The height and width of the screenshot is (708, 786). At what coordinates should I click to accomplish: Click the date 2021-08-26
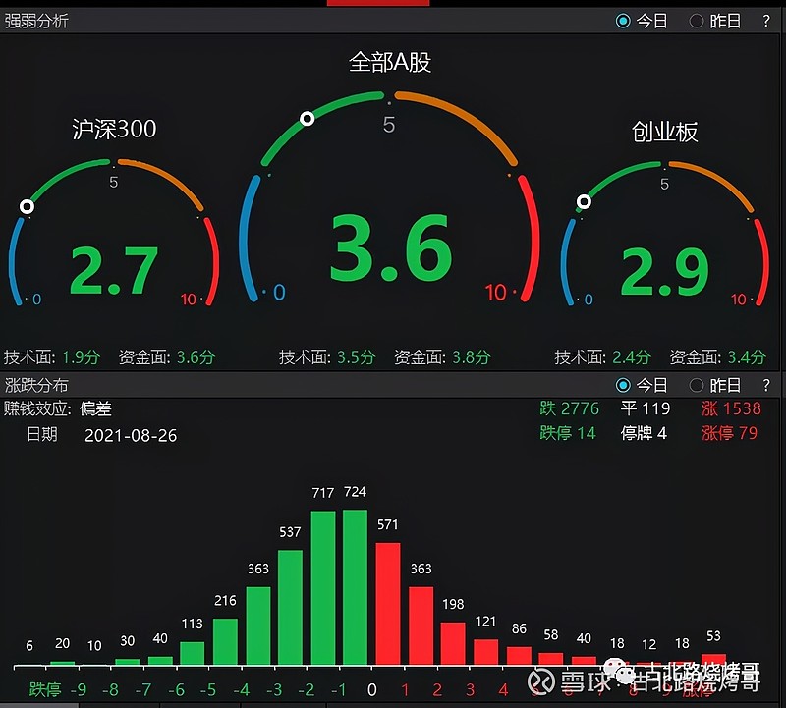pyautogui.click(x=131, y=435)
